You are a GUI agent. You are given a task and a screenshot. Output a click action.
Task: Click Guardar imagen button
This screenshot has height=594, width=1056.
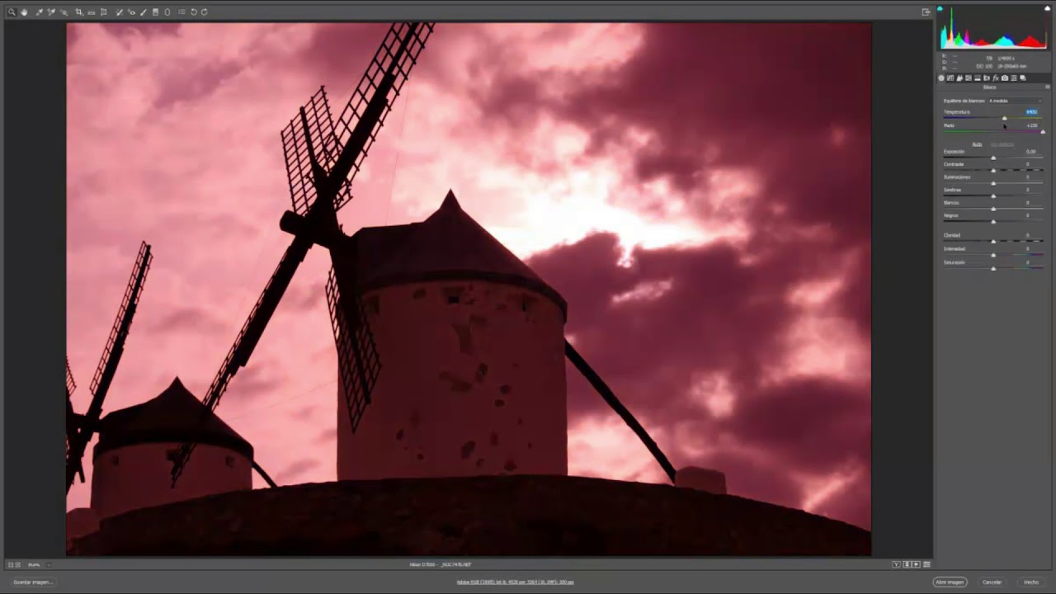tap(33, 582)
